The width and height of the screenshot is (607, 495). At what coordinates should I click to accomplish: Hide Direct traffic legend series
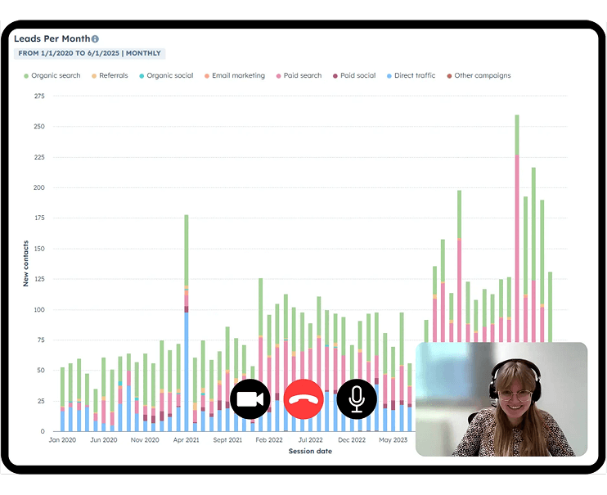pyautogui.click(x=415, y=75)
